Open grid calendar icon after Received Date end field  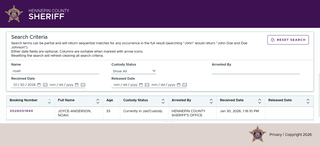point(83,85)
